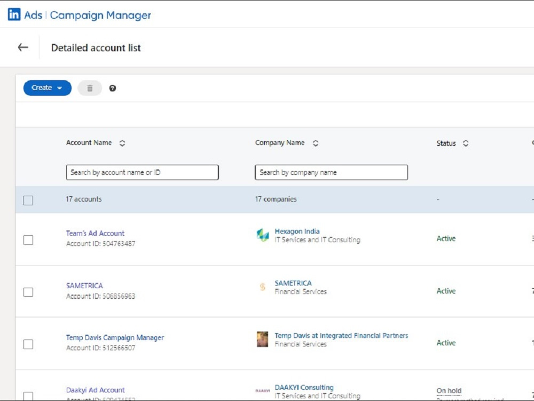This screenshot has width=534, height=401.
Task: Click the Account Name column header
Action: click(x=89, y=143)
